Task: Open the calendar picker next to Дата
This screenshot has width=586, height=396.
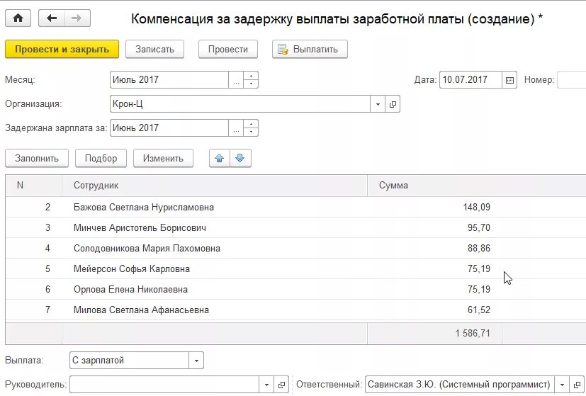Action: pos(509,80)
